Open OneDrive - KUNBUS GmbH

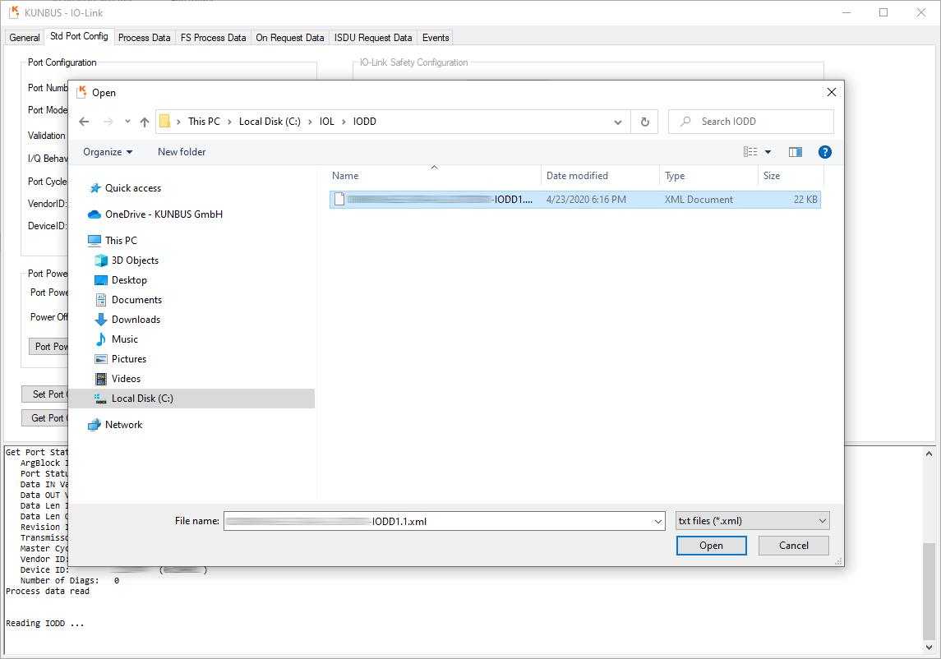coord(164,214)
